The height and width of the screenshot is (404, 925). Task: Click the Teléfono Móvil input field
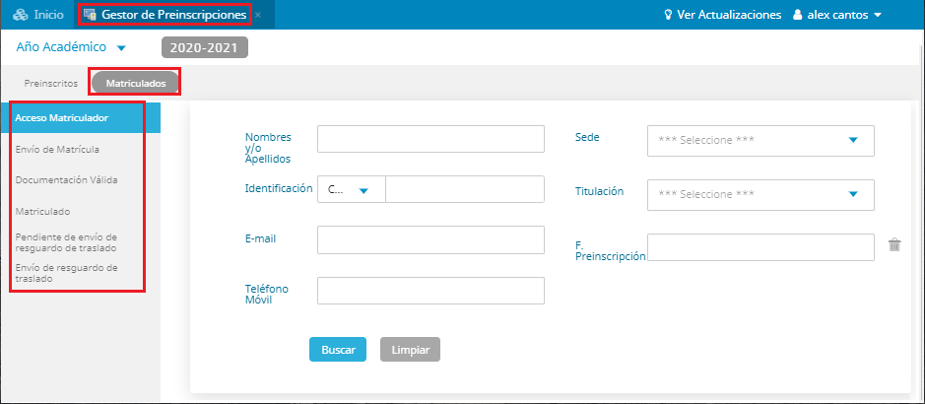click(430, 291)
